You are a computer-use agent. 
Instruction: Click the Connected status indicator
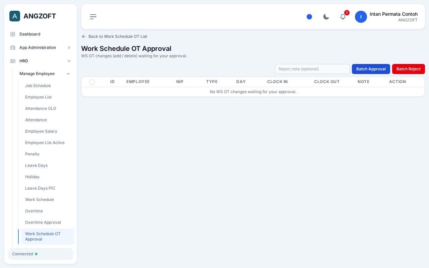coord(41,254)
